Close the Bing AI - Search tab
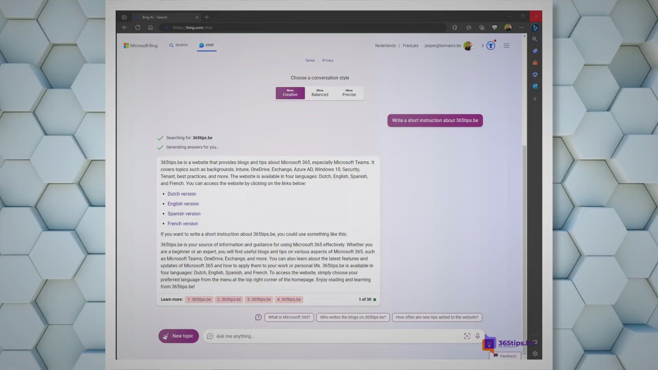Viewport: 658px width, 370px height. pos(197,17)
